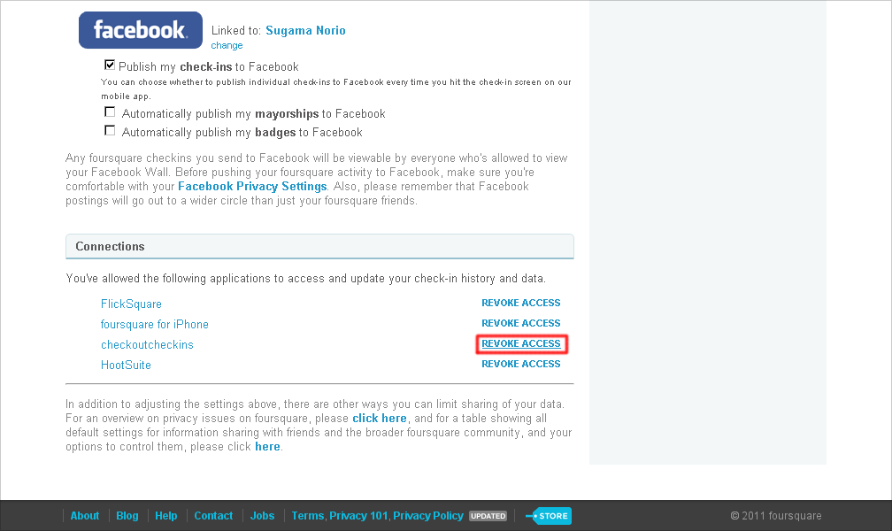Click the '© 2011 foursquare' copyright text
The height and width of the screenshot is (531, 892).
point(776,516)
